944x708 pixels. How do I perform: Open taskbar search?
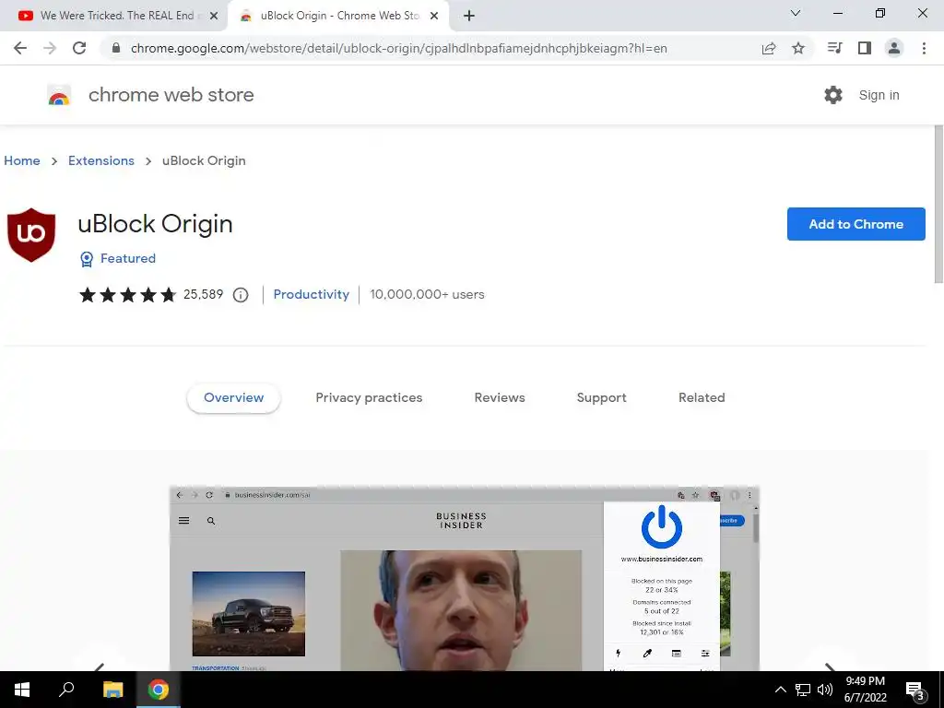[x=66, y=690]
